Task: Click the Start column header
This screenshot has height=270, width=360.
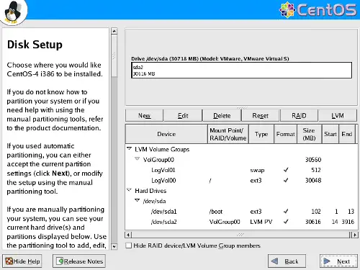Action: point(330,134)
